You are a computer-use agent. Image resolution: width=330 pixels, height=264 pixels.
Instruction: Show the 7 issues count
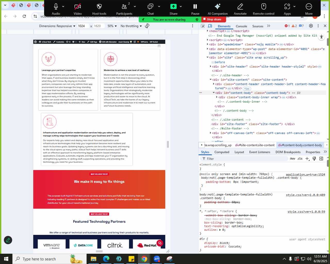[x=301, y=26]
